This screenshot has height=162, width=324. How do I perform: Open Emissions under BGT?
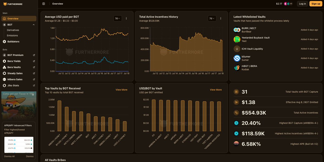tap(12, 36)
